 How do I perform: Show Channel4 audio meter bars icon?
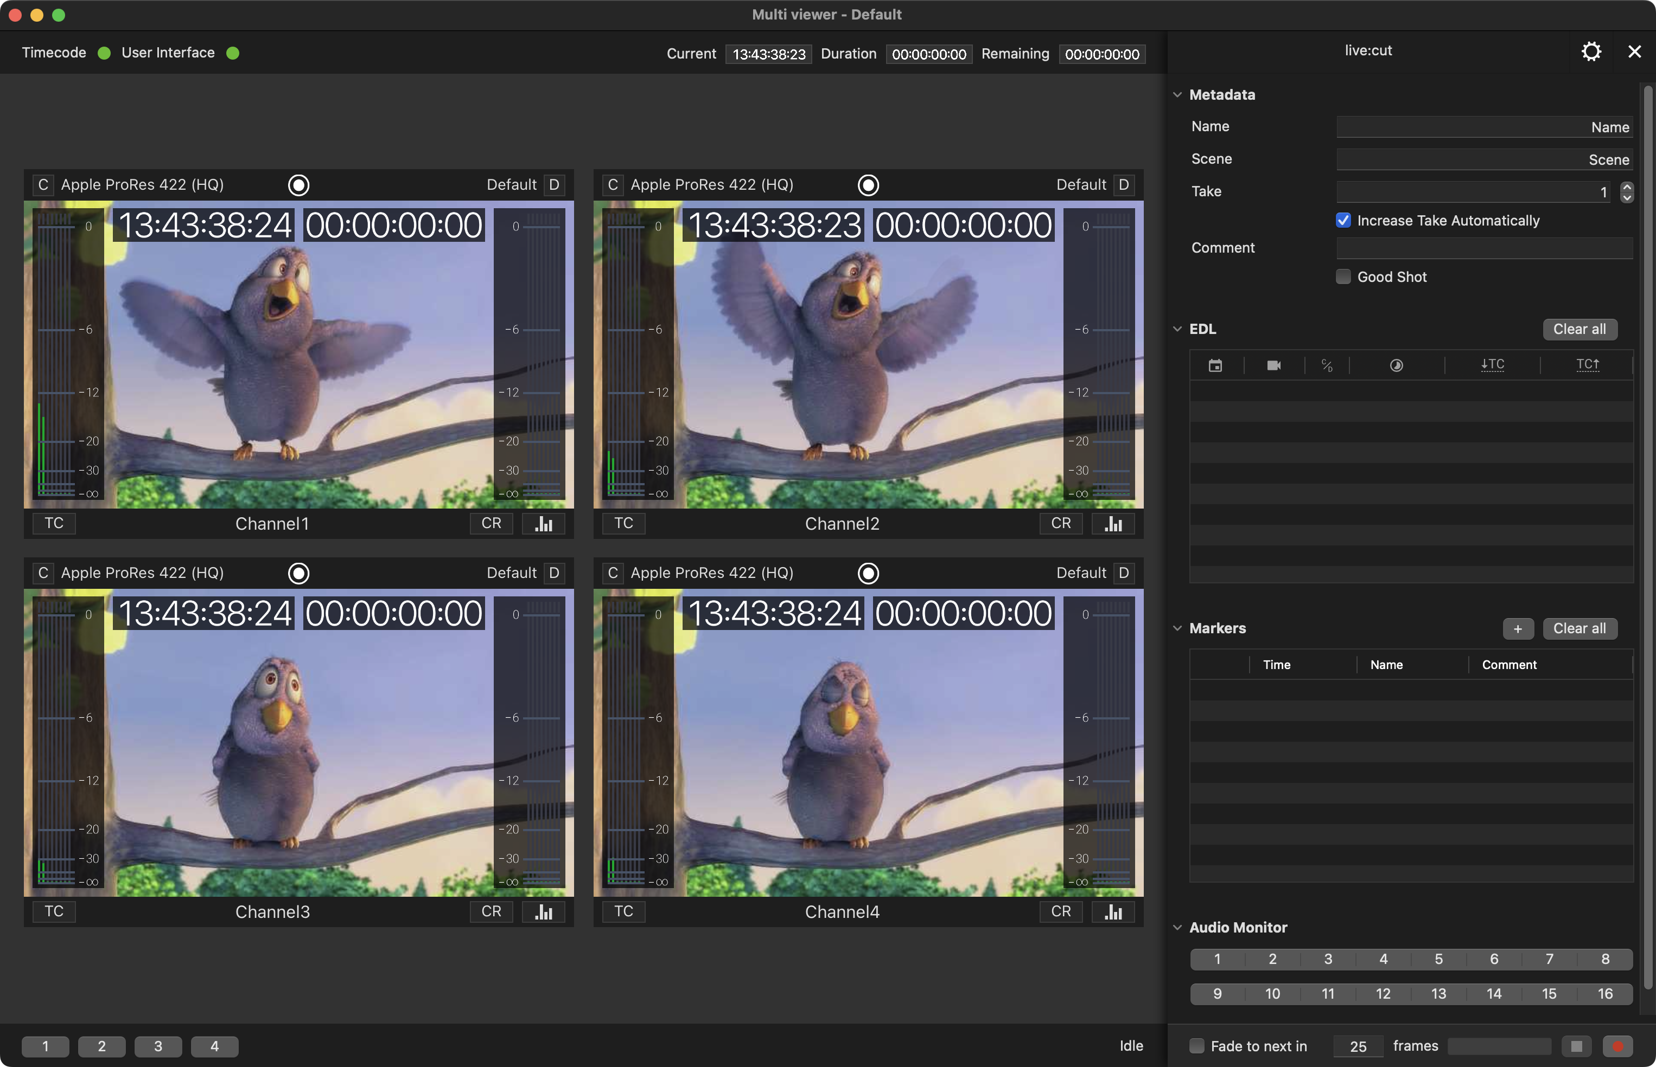tap(1114, 912)
